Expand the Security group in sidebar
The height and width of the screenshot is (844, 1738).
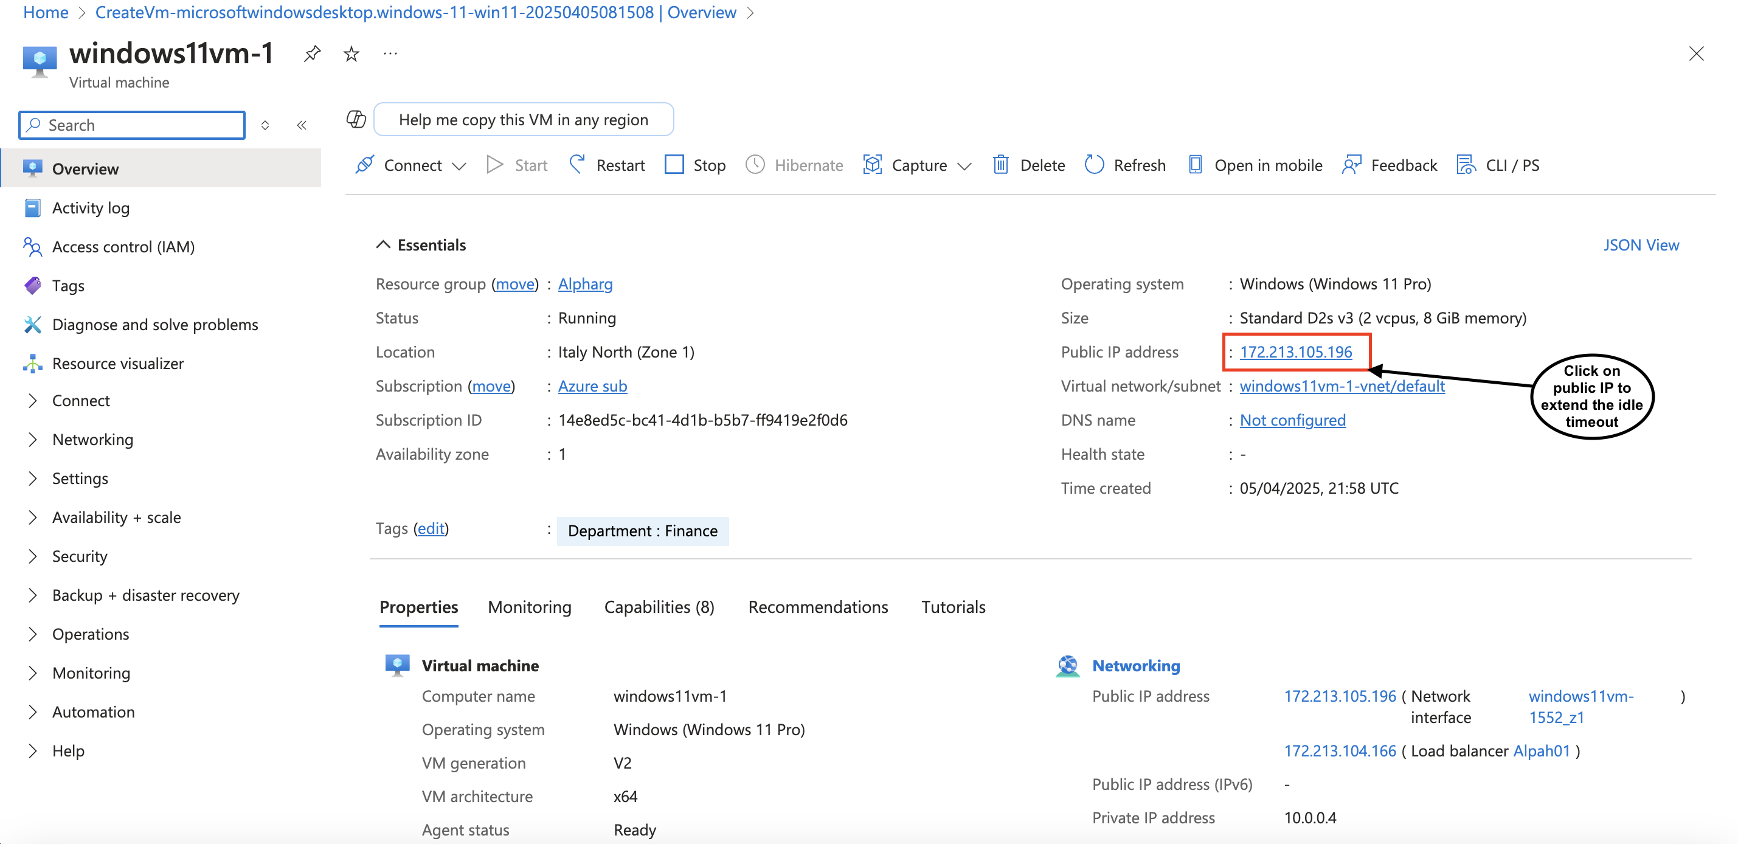32,556
